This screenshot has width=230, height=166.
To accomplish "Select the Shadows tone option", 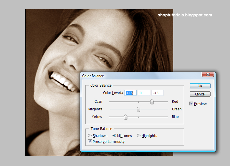I will pos(90,136).
